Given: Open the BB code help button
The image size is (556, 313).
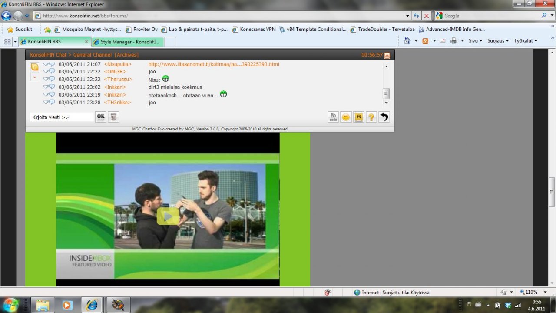Looking at the screenshot, I should [333, 117].
